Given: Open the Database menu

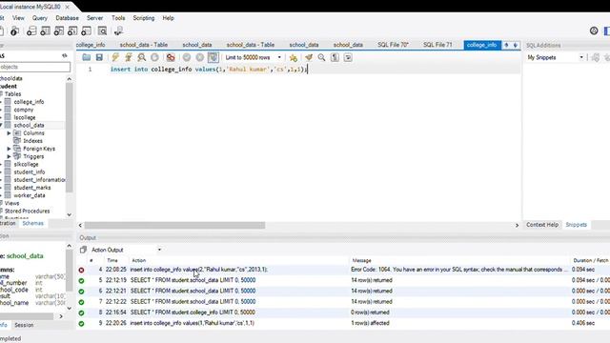Looking at the screenshot, I should 67,18.
